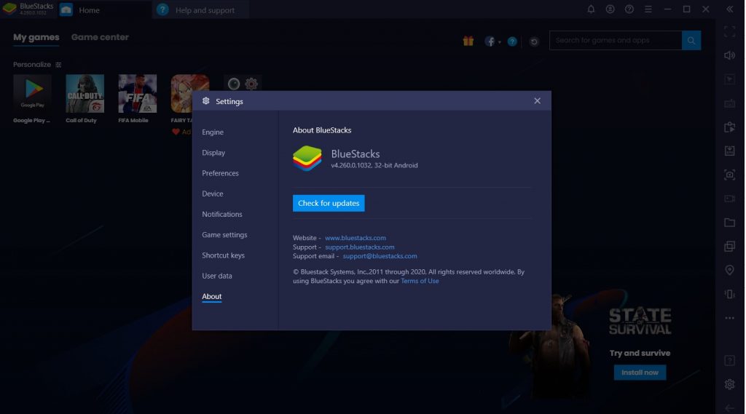746x414 pixels.
Task: Click the volume speaker icon in sidebar
Action: [x=729, y=55]
